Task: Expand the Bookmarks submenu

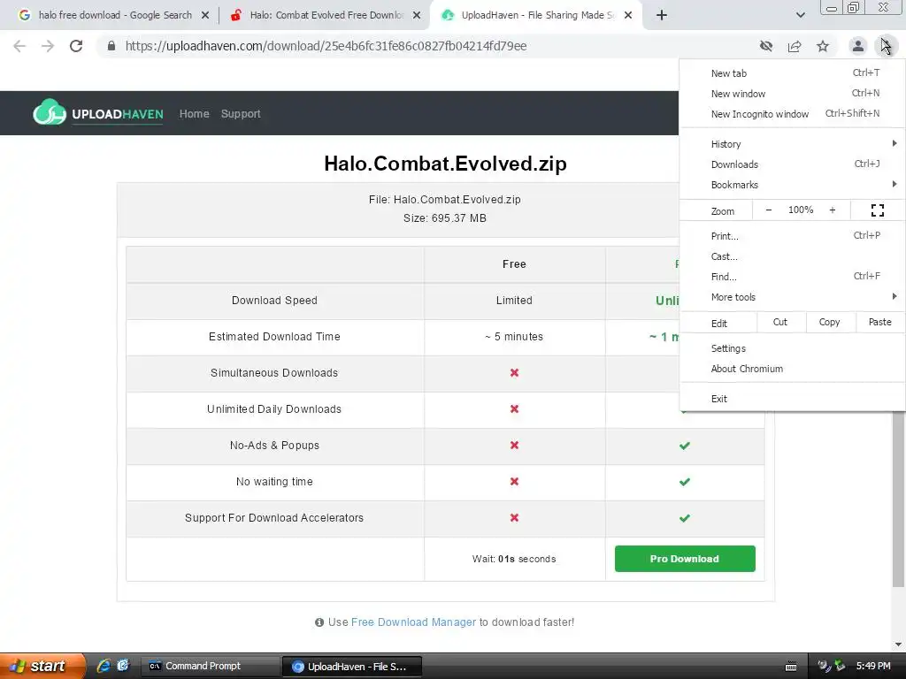Action: tap(792, 185)
